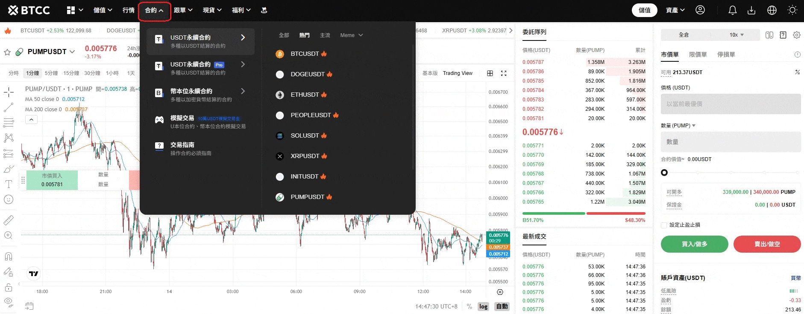Click 買入/做多 green button
The width and height of the screenshot is (804, 314).
(x=694, y=244)
